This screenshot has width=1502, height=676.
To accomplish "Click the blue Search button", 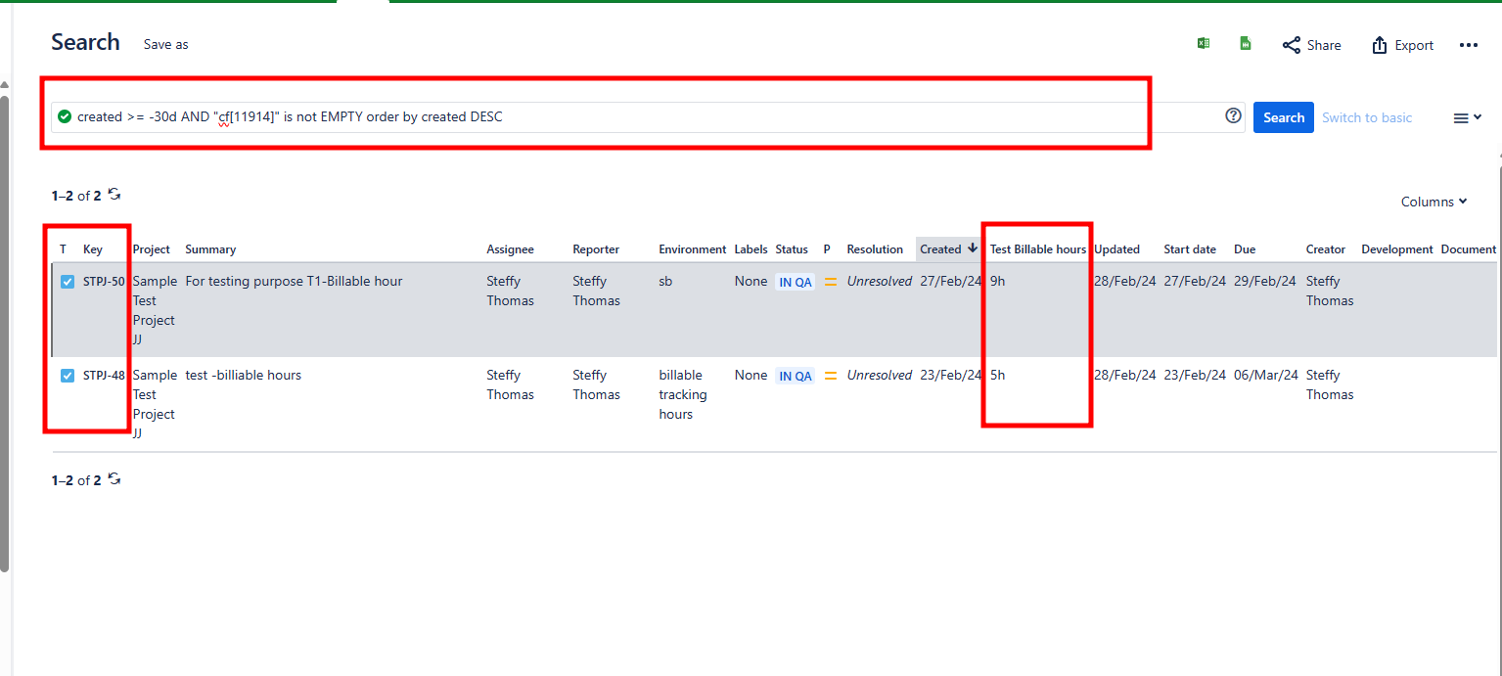I will (x=1283, y=117).
